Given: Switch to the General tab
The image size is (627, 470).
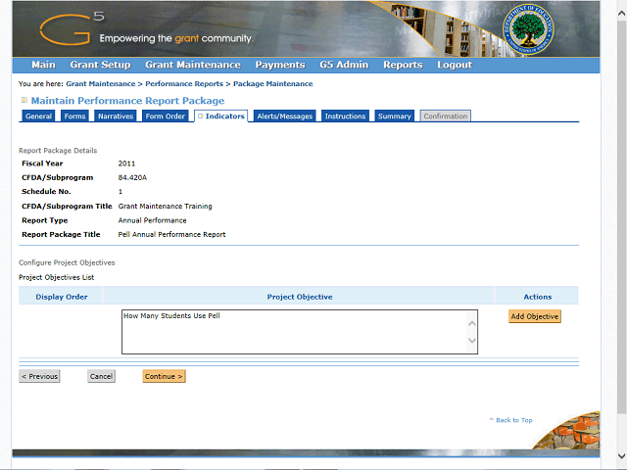Looking at the screenshot, I should [38, 116].
